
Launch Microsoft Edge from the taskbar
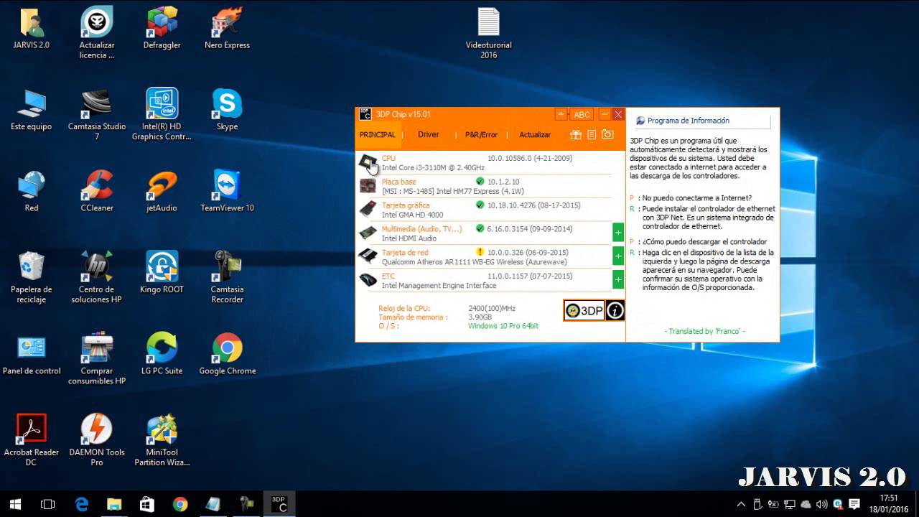[x=81, y=504]
